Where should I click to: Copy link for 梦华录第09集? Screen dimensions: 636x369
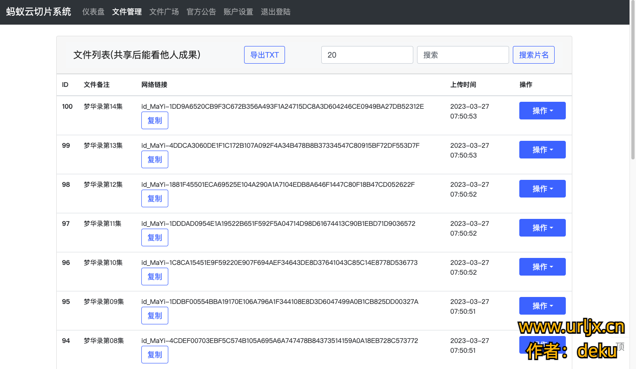click(155, 316)
